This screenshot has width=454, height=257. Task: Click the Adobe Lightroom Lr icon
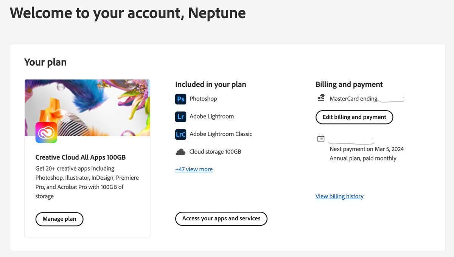point(181,117)
